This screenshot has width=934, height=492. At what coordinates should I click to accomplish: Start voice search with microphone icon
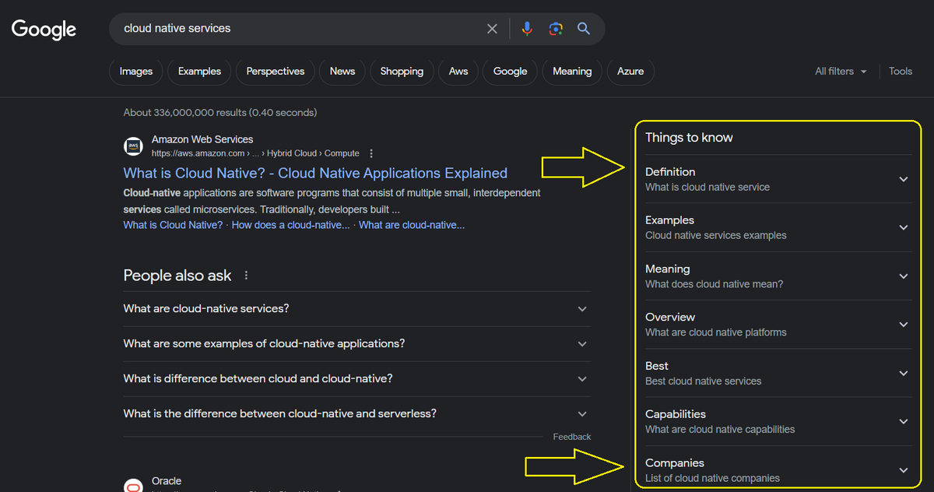(x=527, y=29)
